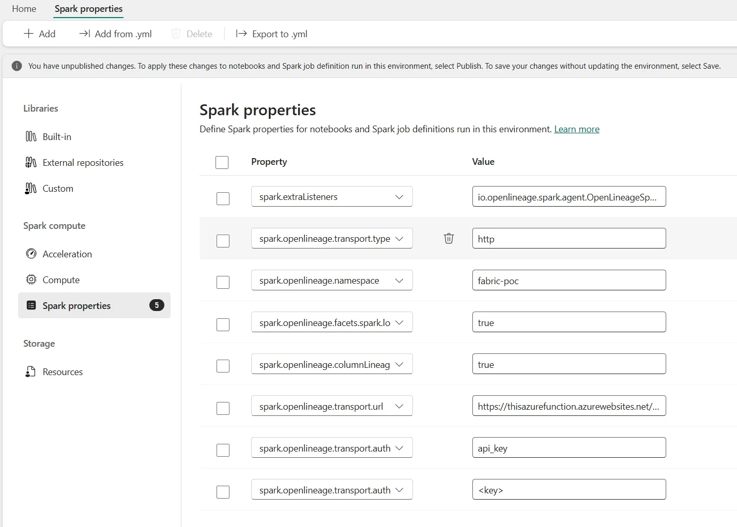
Task: Toggle the select-all checkbox in header
Action: coord(222,162)
